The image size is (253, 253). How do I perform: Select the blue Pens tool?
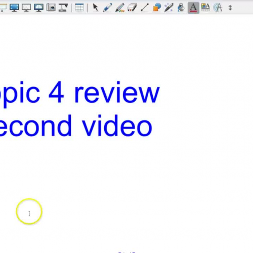tap(108, 8)
